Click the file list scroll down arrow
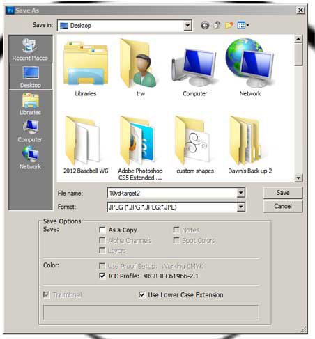The image size is (315, 339). [x=298, y=178]
